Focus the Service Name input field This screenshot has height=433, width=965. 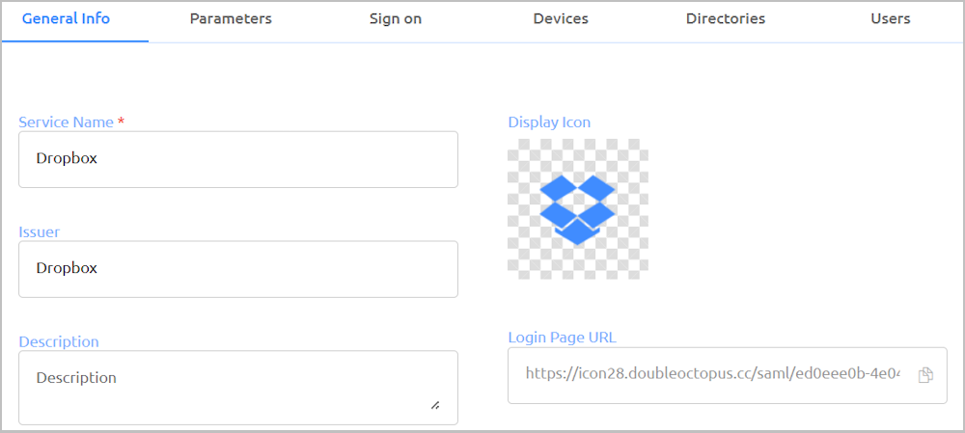(238, 159)
